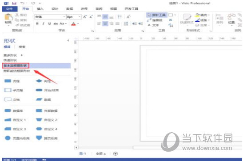Cut the selection (剪切)
The height and width of the screenshot is (161, 243).
21,15
